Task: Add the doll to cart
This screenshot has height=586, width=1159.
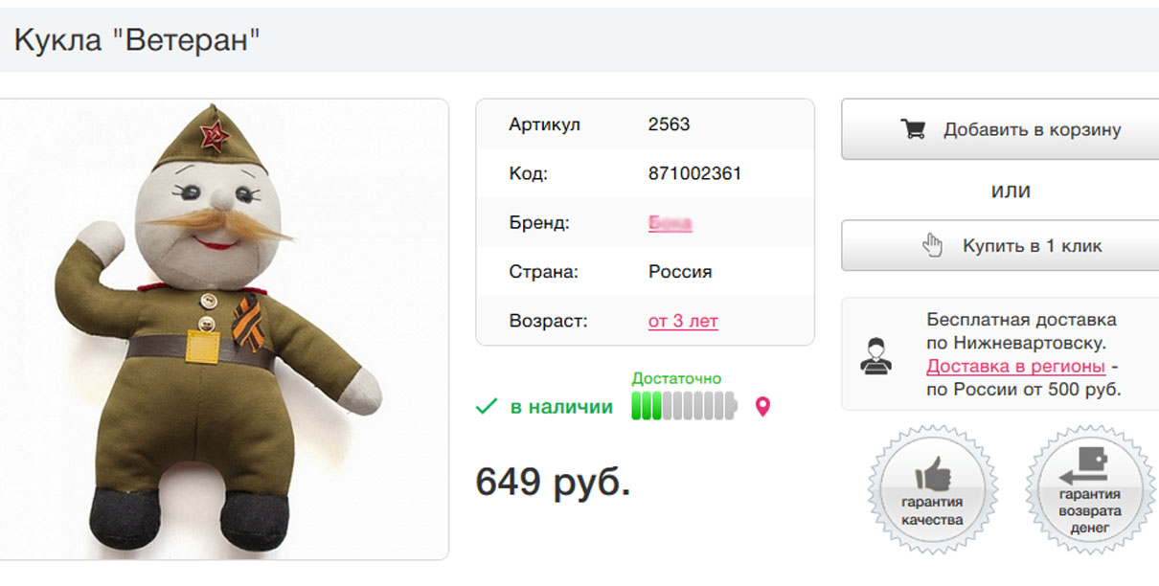Action: (x=1000, y=129)
